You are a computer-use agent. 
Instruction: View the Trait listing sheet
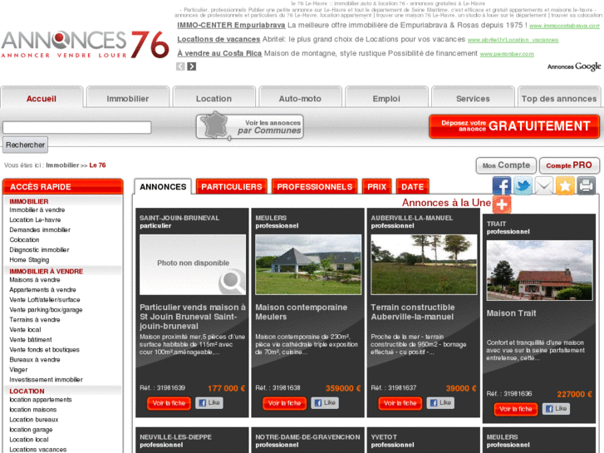point(516,409)
